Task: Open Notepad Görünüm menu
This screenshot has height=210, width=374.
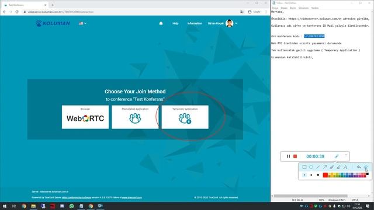Action: pos(303,8)
